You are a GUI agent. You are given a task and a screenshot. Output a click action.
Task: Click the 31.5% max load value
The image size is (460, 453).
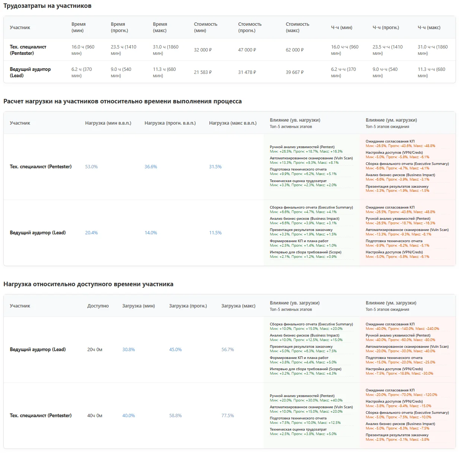point(215,167)
